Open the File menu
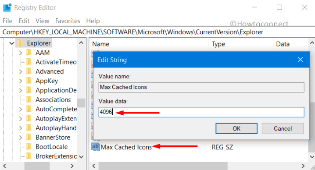315x170 pixels. click(7, 21)
